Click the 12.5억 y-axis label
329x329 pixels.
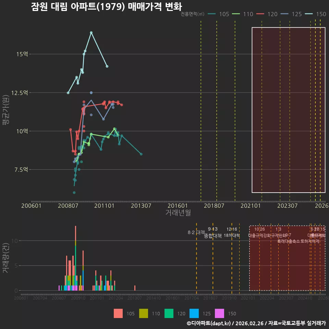click(x=20, y=93)
